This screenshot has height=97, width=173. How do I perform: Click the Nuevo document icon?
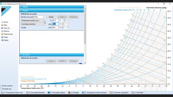pyautogui.click(x=2, y=22)
